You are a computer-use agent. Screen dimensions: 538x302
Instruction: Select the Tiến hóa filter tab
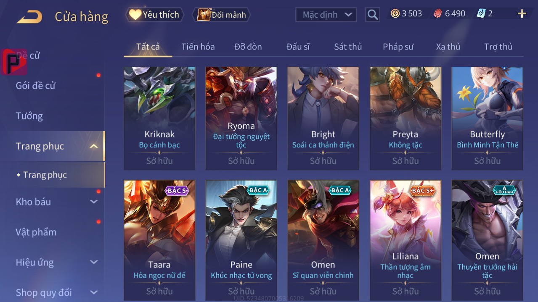point(198,47)
